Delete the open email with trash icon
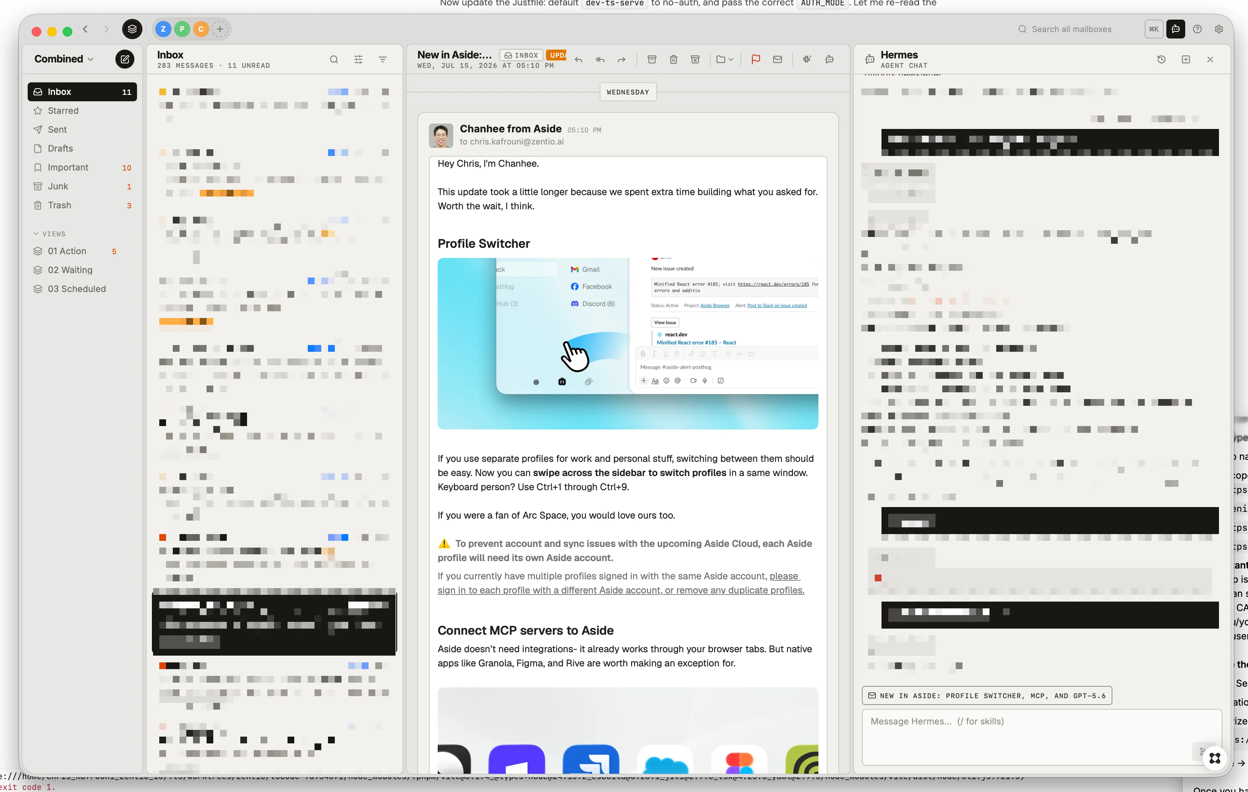 (673, 60)
